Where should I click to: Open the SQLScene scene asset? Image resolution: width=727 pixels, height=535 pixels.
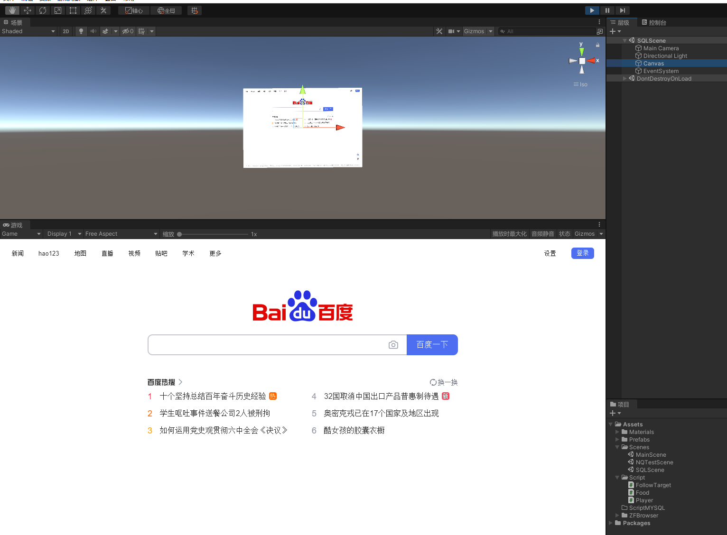[650, 470]
